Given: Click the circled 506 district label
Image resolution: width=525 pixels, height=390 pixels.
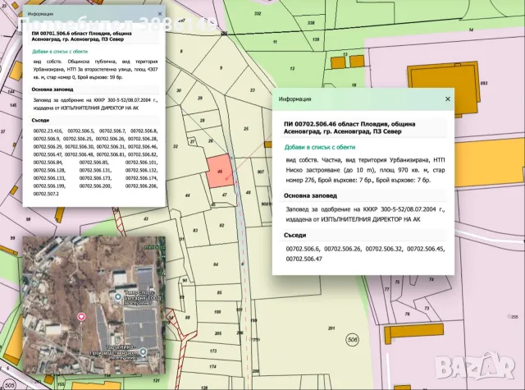Looking at the screenshot, I should [x=352, y=340].
